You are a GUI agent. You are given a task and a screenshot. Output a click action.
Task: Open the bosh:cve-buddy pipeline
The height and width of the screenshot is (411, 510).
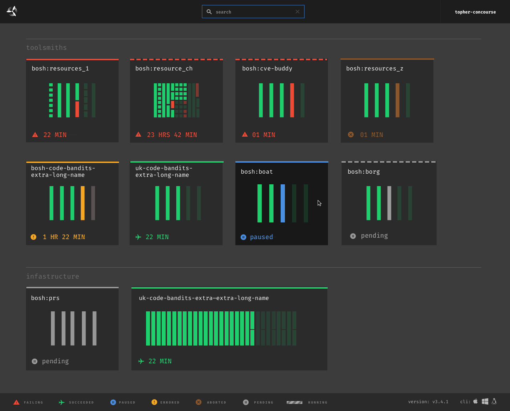pos(267,68)
